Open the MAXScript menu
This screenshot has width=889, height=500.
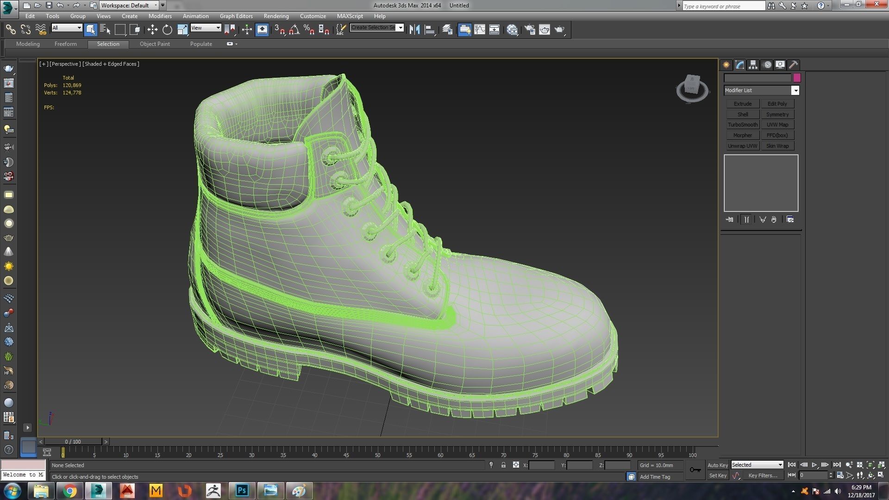(350, 16)
